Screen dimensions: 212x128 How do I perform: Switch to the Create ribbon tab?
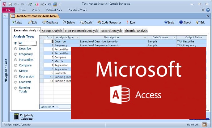click(36, 10)
